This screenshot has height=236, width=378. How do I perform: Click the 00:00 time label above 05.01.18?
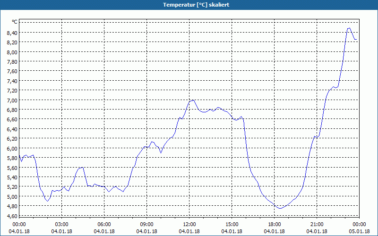pos(359,225)
